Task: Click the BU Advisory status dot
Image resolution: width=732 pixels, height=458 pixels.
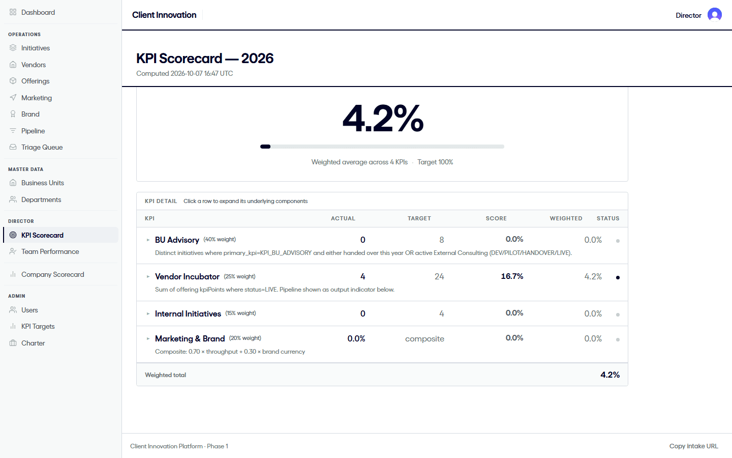Action: point(618,241)
